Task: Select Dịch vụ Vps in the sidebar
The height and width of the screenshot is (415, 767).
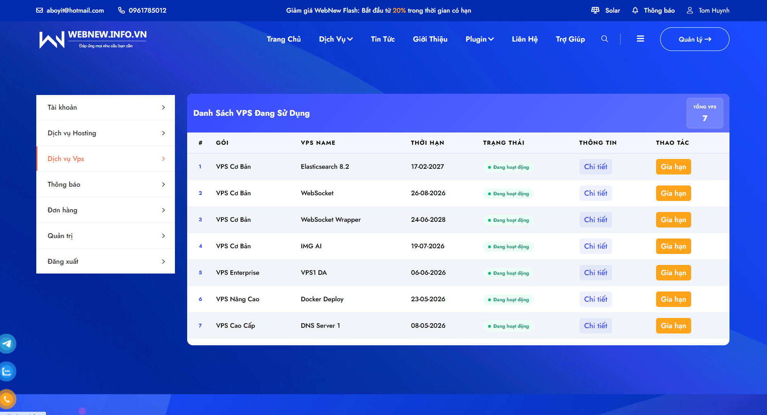Action: point(106,159)
